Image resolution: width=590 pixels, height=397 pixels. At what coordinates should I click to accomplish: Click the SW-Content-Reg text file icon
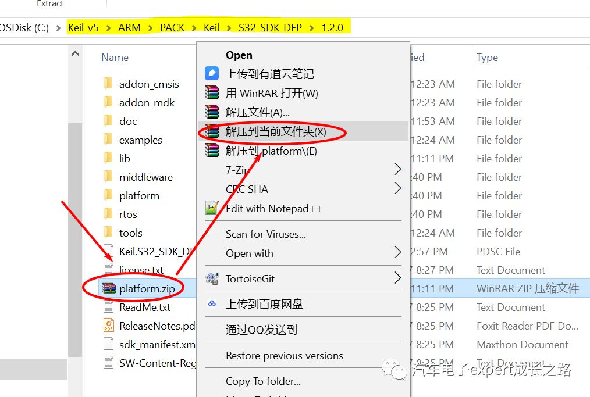[108, 362]
